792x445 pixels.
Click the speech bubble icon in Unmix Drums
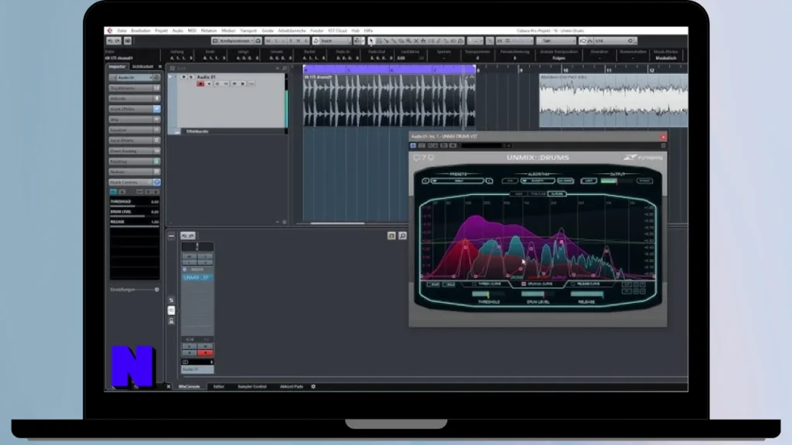(417, 158)
